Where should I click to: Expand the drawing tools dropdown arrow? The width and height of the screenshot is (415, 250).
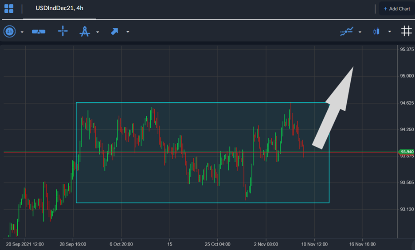pyautogui.click(x=98, y=32)
